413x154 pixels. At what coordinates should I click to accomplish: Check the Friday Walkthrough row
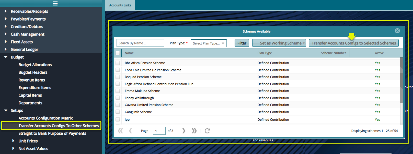click(118, 98)
